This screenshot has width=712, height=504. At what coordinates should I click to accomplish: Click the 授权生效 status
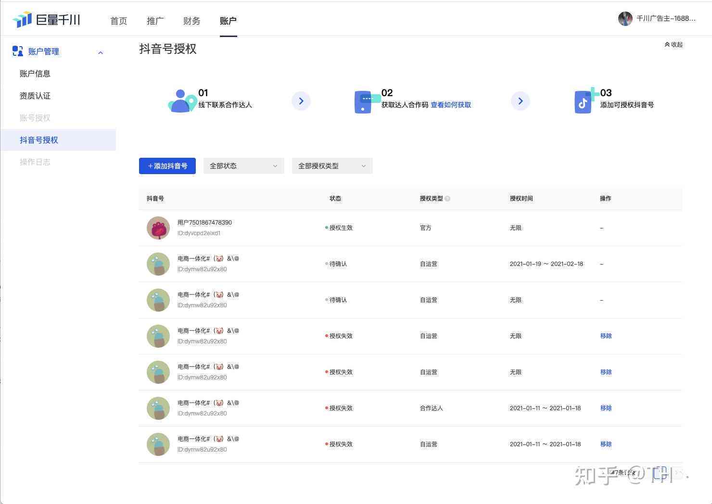click(x=339, y=228)
